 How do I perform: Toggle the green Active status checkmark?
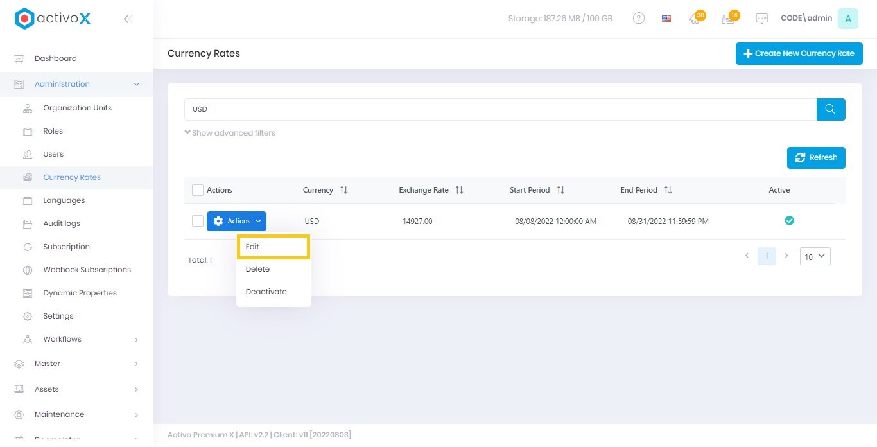click(x=789, y=221)
